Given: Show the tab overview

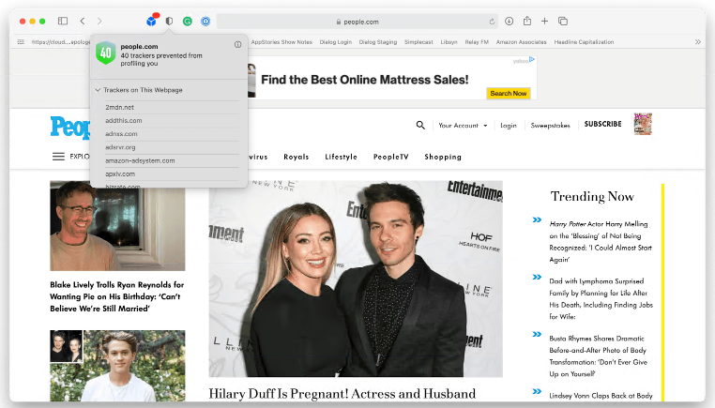Looking at the screenshot, I should point(563,21).
